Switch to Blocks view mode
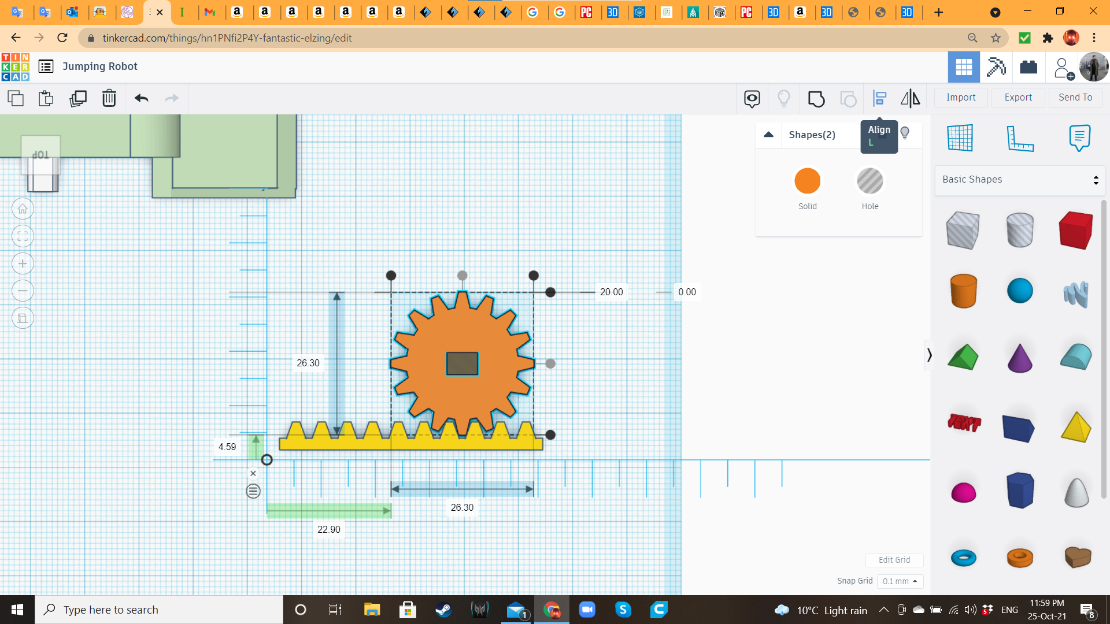The height and width of the screenshot is (624, 1110). coord(996,67)
